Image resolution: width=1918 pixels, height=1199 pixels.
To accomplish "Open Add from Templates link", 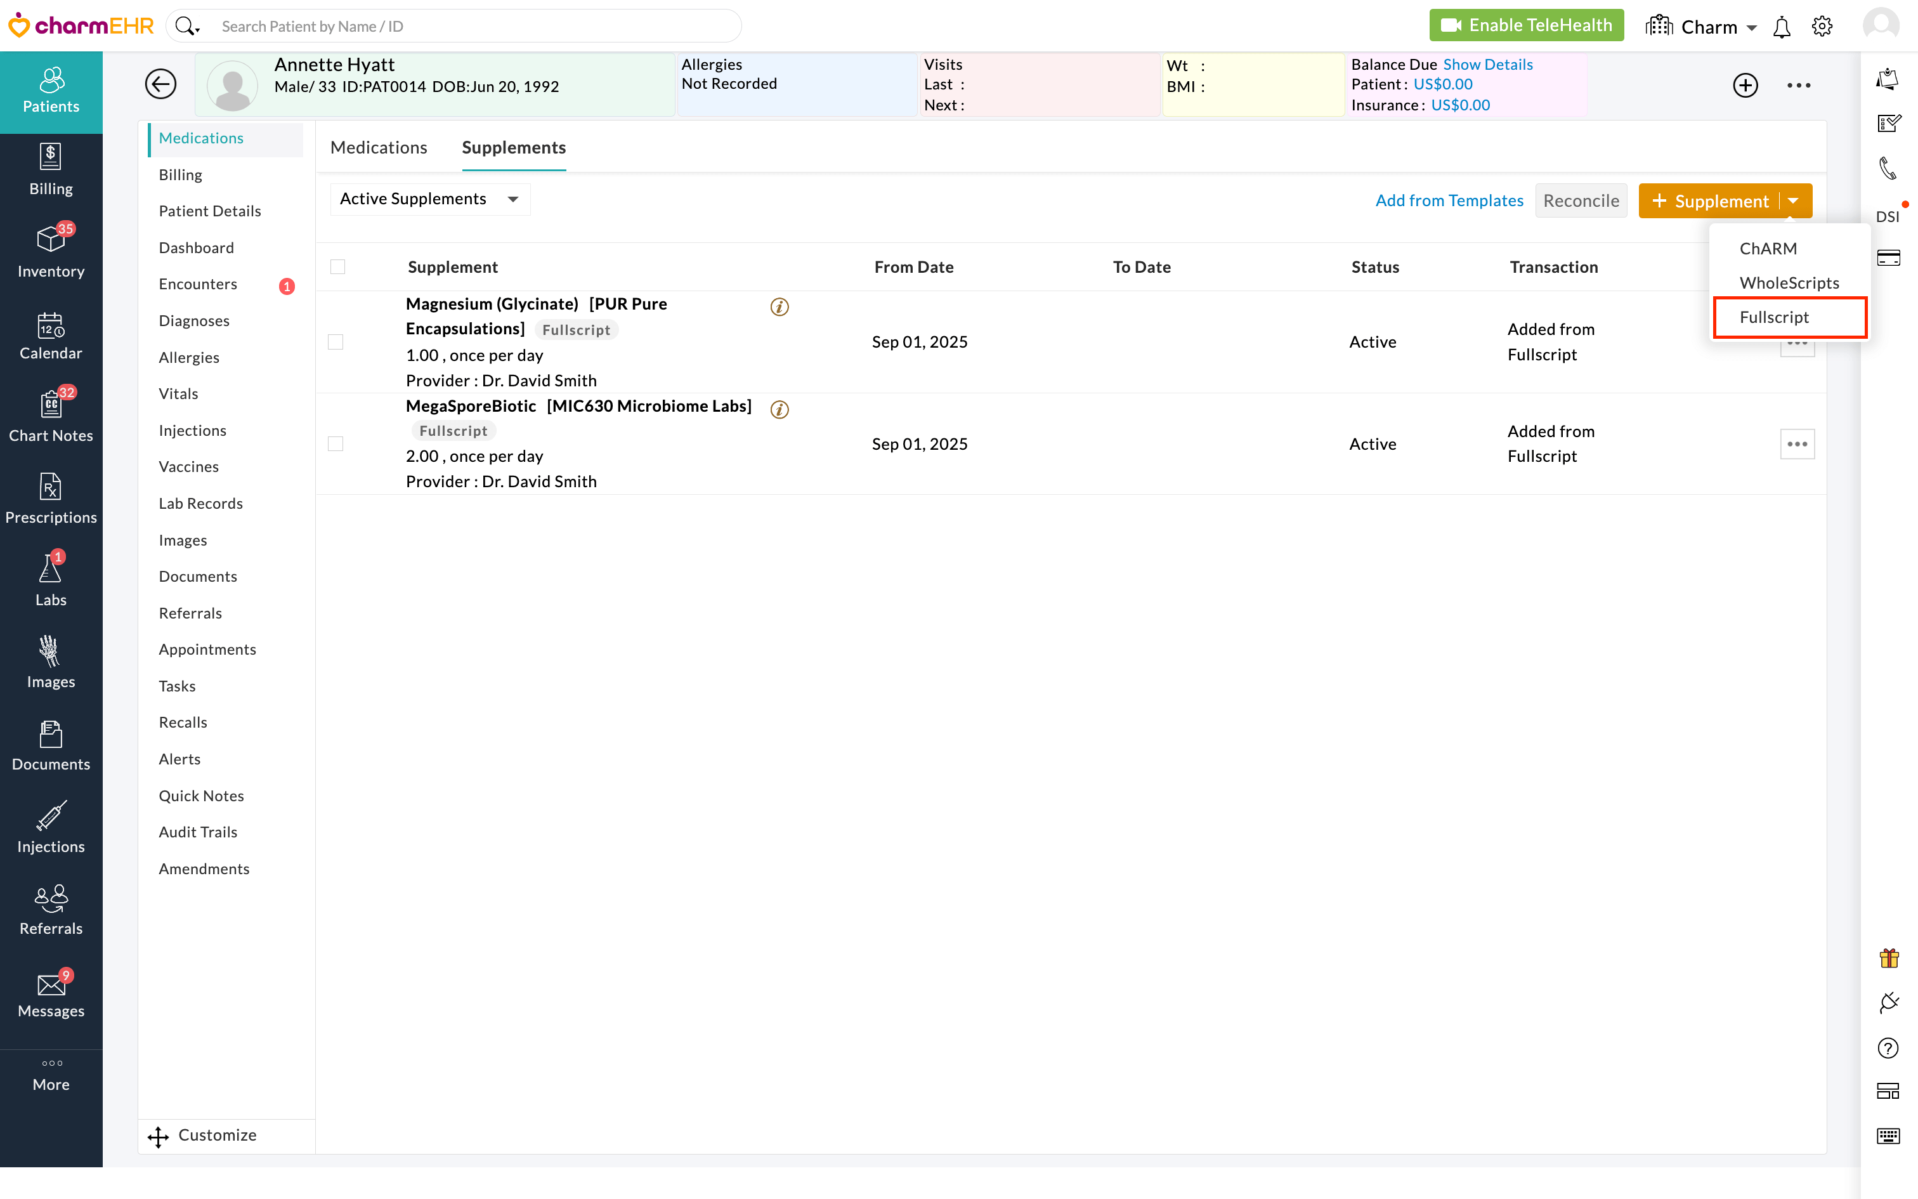I will [1449, 200].
